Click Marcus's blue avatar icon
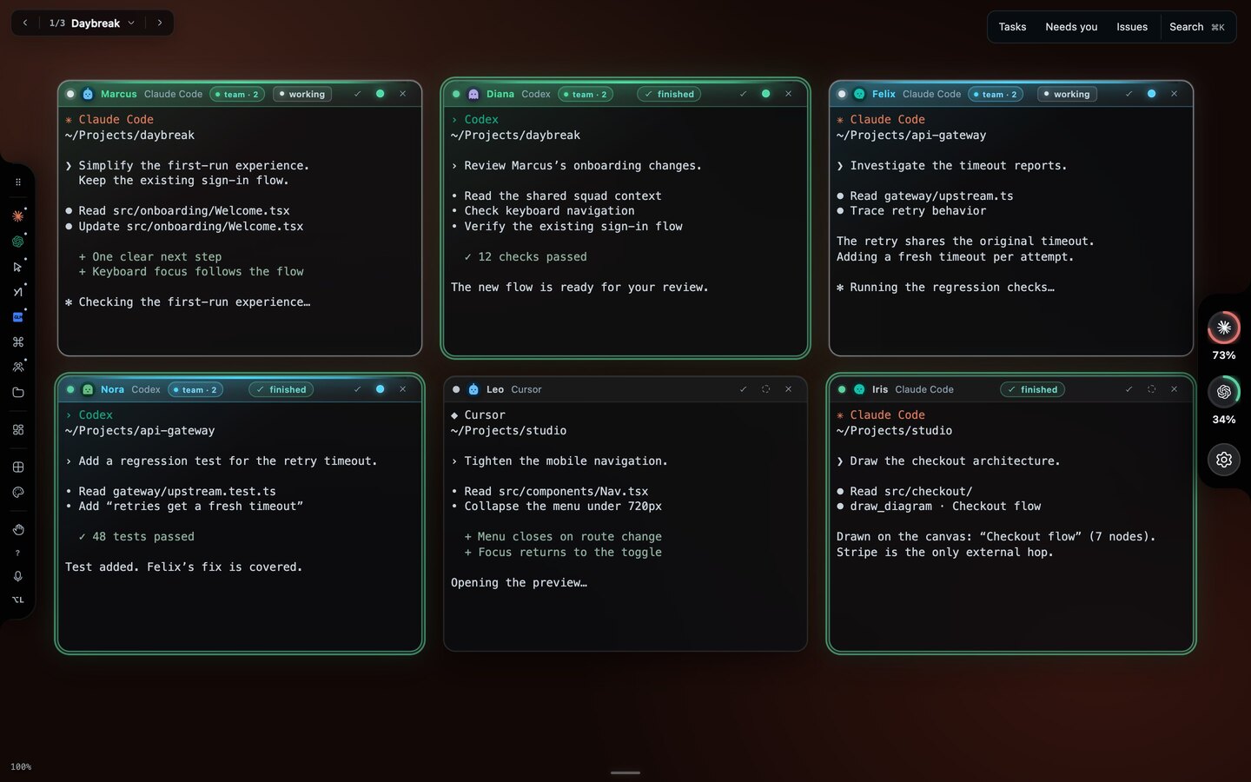Image resolution: width=1251 pixels, height=782 pixels. click(x=88, y=94)
